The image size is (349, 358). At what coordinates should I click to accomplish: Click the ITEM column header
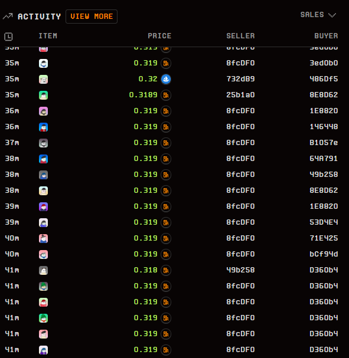[48, 36]
